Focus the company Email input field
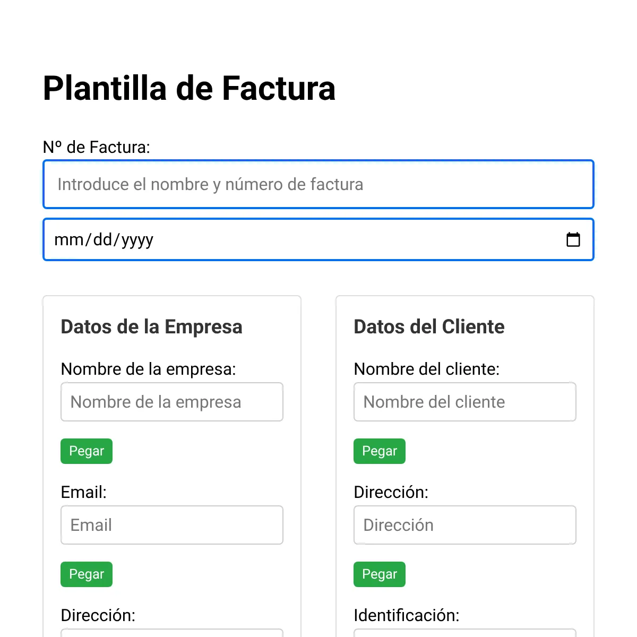 [x=172, y=525]
